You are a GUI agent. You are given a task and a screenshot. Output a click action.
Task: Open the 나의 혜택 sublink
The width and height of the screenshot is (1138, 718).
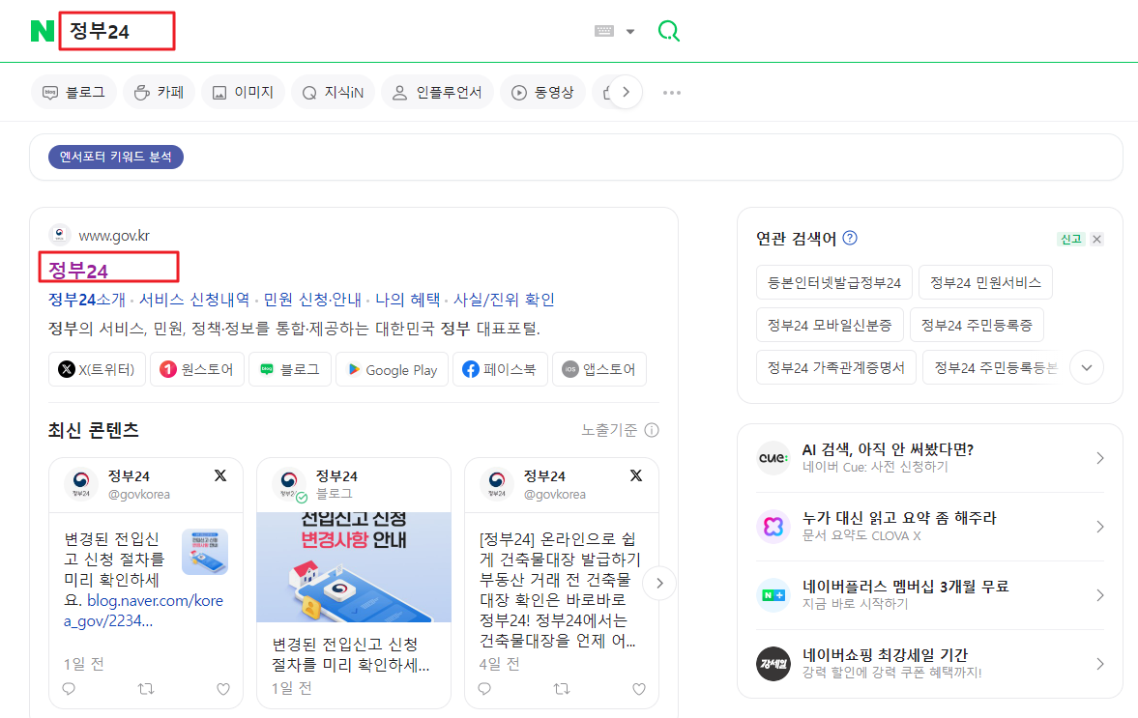[x=408, y=300]
